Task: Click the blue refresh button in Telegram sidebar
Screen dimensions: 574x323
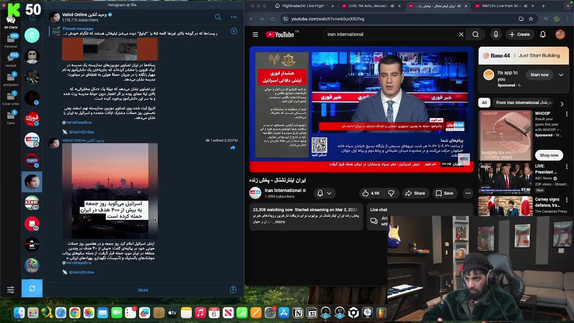Action: (x=32, y=288)
